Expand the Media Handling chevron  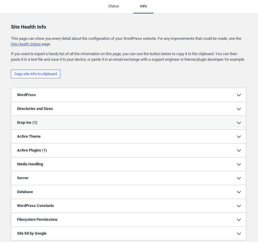[x=239, y=164]
